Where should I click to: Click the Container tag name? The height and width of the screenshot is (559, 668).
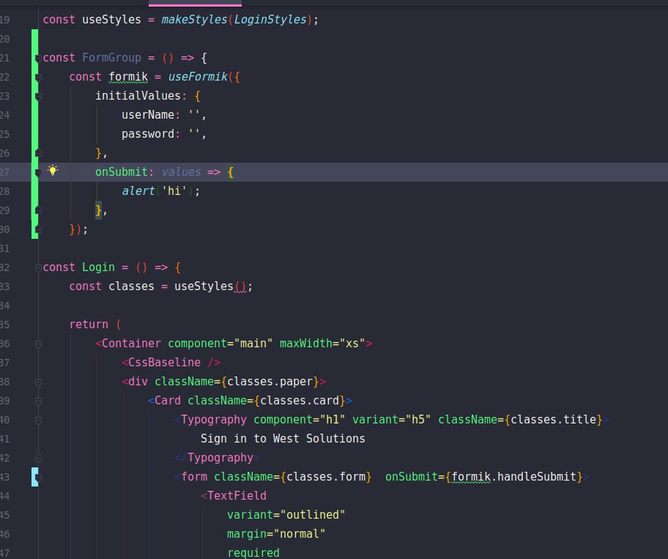tap(131, 344)
